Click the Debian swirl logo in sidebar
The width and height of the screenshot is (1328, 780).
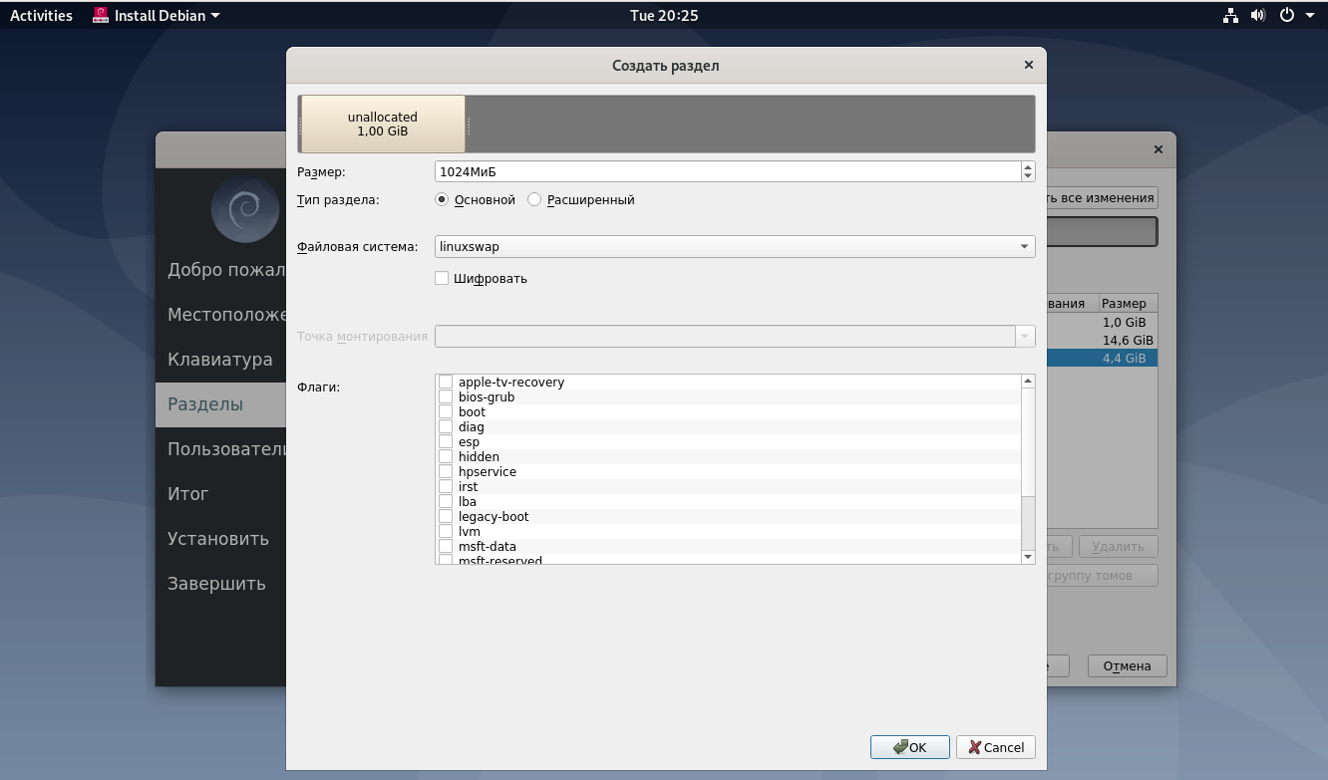pos(245,209)
